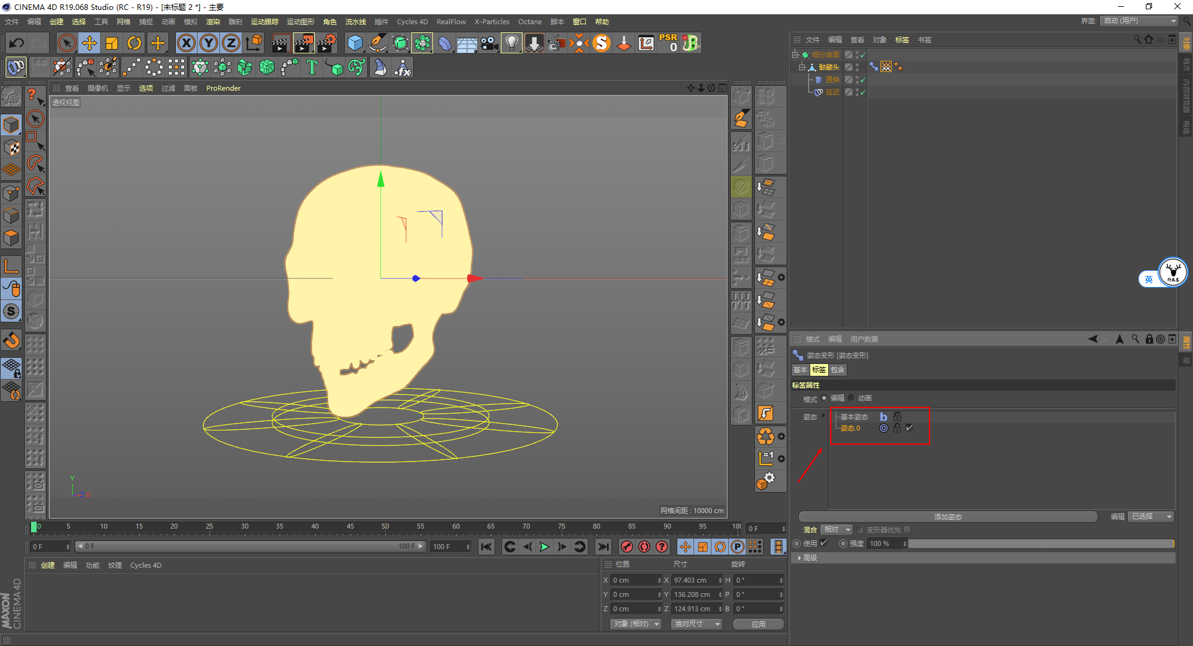This screenshot has width=1193, height=646.
Task: Click the 添加姿态 button
Action: click(948, 517)
